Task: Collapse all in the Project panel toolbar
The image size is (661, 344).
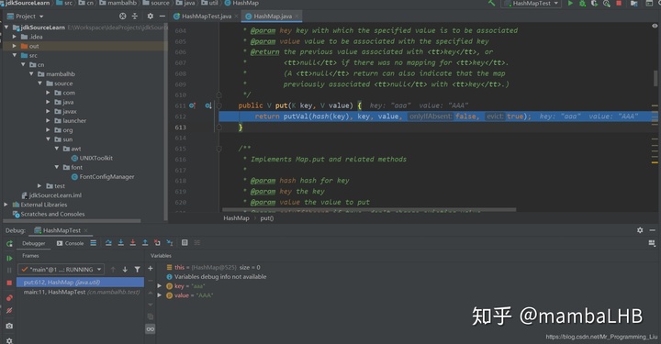Action: click(135, 16)
